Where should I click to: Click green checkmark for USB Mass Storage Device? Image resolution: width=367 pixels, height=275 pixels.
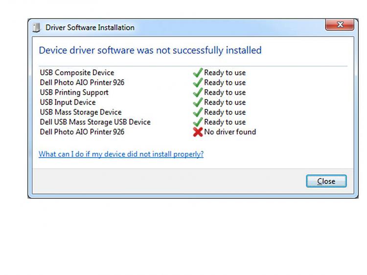click(198, 112)
